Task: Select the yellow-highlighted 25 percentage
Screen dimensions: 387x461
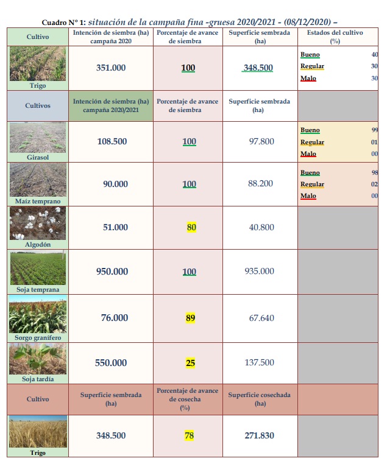Action: pyautogui.click(x=189, y=363)
